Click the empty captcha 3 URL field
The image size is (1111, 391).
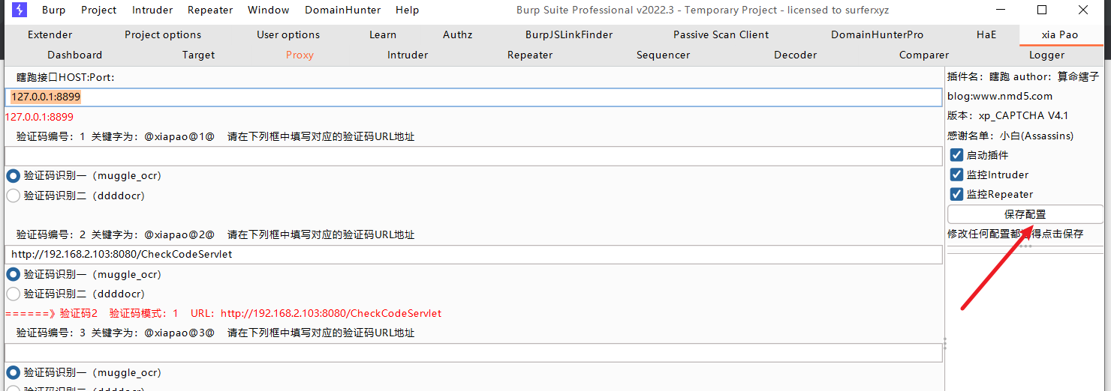pos(474,353)
